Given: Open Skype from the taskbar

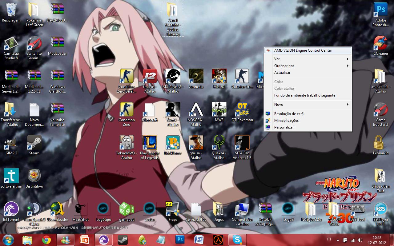Looking at the screenshot, I should point(237,240).
